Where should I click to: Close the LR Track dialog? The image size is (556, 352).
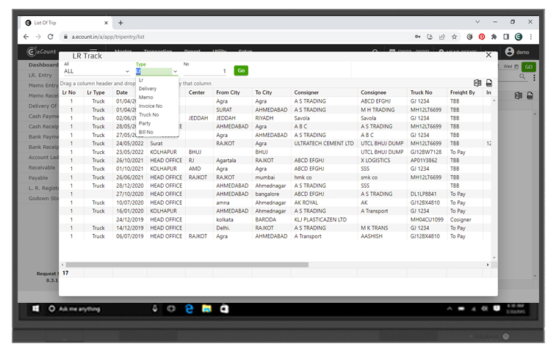[x=488, y=55]
